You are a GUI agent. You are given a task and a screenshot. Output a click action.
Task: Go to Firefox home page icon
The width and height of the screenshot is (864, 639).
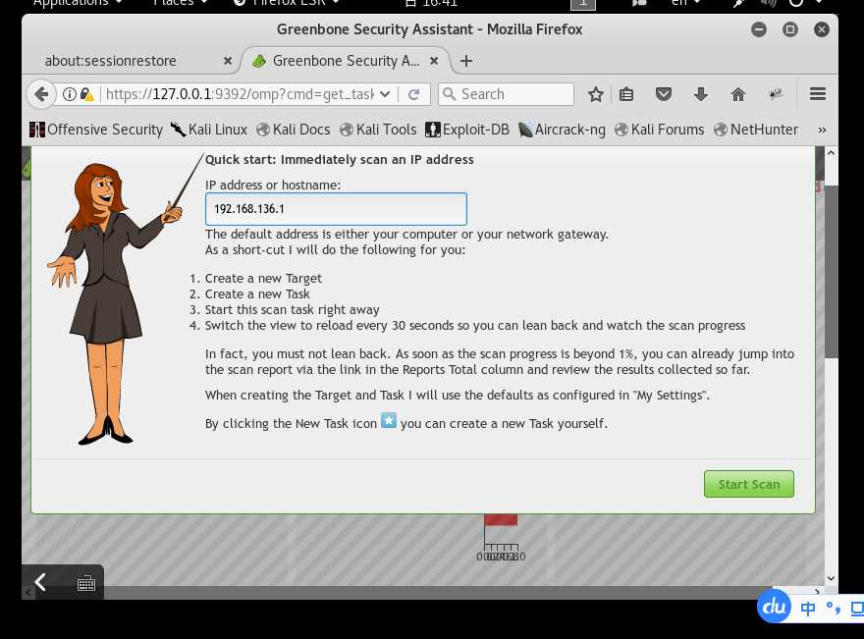pyautogui.click(x=737, y=94)
